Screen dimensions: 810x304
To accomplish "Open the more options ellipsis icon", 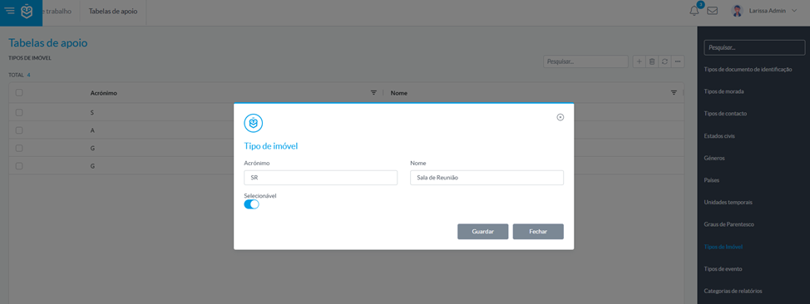I will tap(678, 61).
